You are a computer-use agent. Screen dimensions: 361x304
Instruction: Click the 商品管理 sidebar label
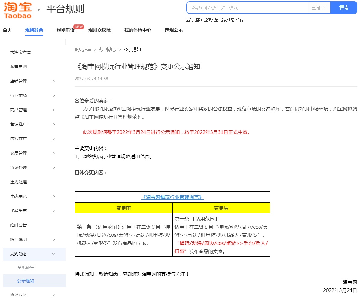18,110
